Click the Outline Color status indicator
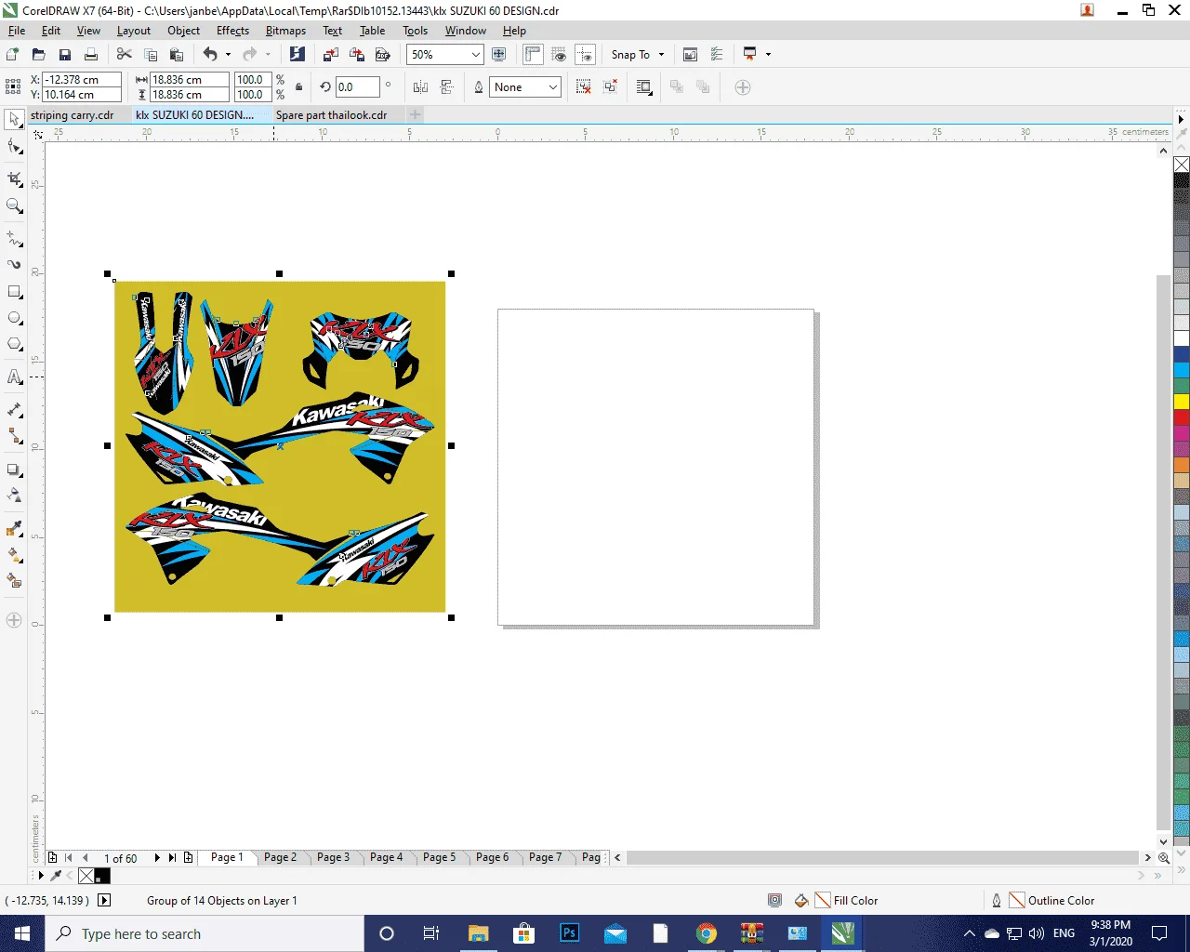Image resolution: width=1190 pixels, height=952 pixels. click(x=1051, y=900)
